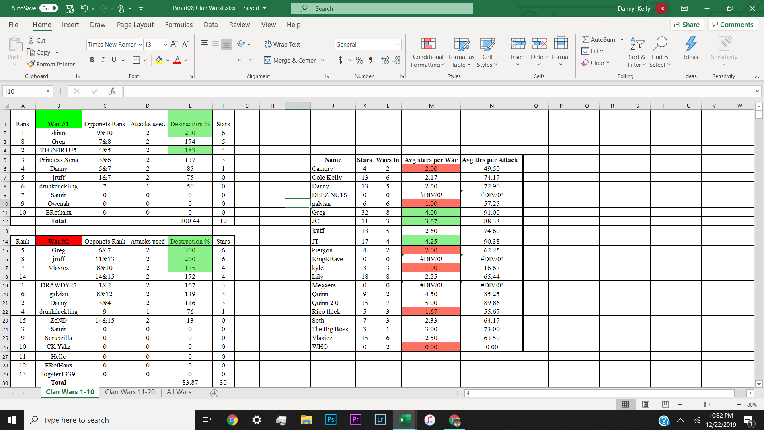Viewport: 764px width, 430px height.
Task: Toggle Wrap Text button
Action: (x=283, y=45)
